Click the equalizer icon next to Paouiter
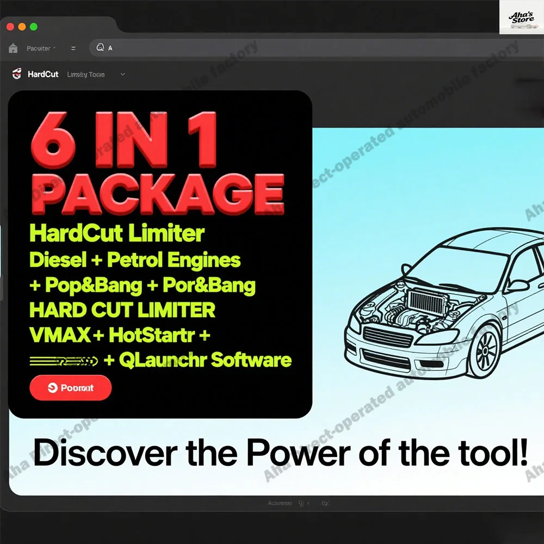The image size is (544, 544). coord(73,48)
